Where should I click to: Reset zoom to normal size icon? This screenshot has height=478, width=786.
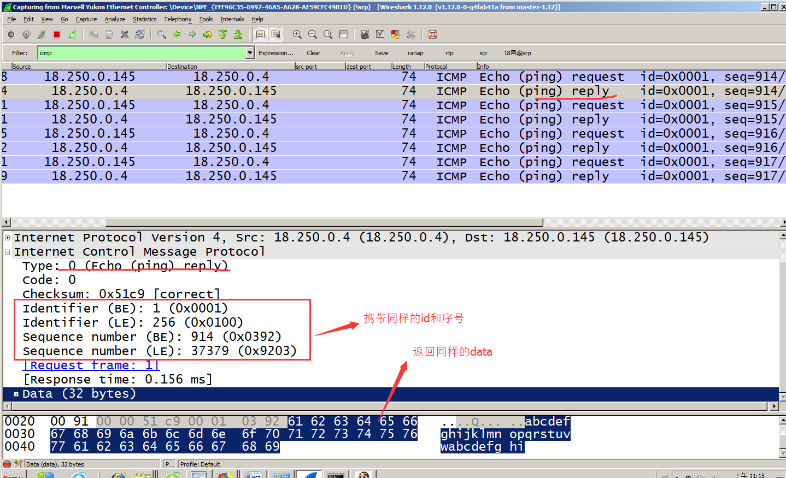coord(328,34)
